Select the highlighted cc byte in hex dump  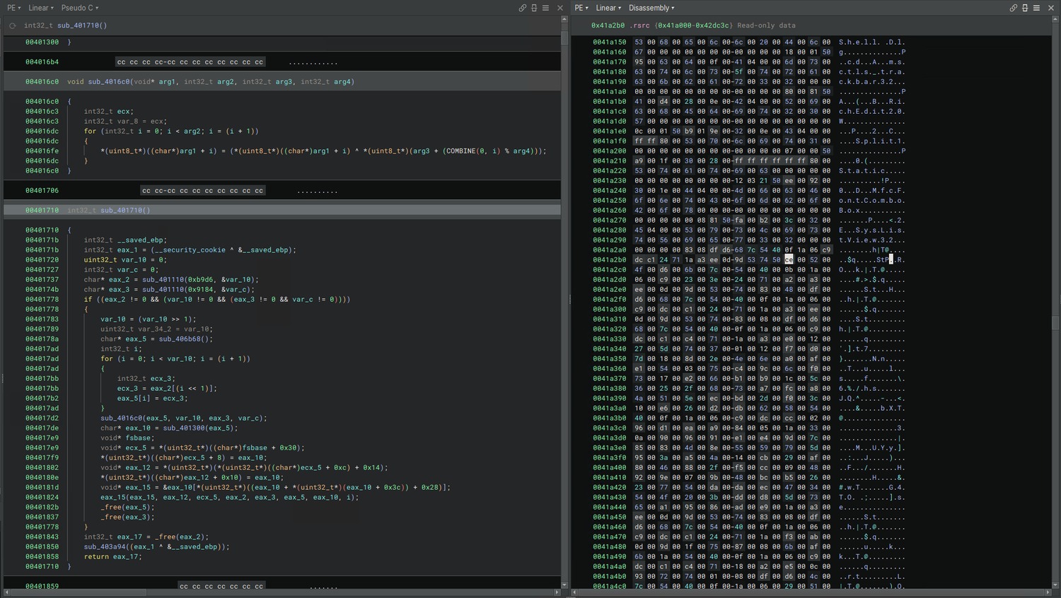coord(790,259)
